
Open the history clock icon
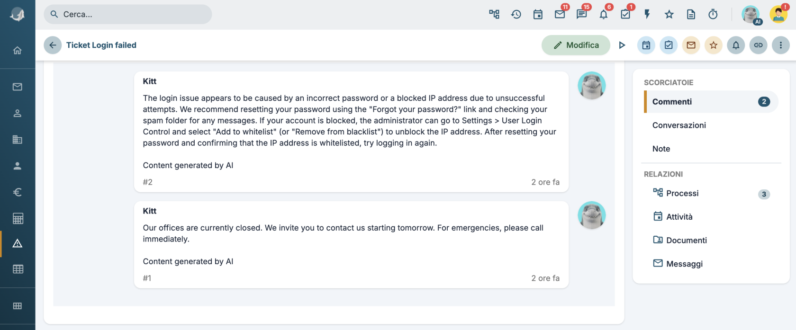pos(516,14)
